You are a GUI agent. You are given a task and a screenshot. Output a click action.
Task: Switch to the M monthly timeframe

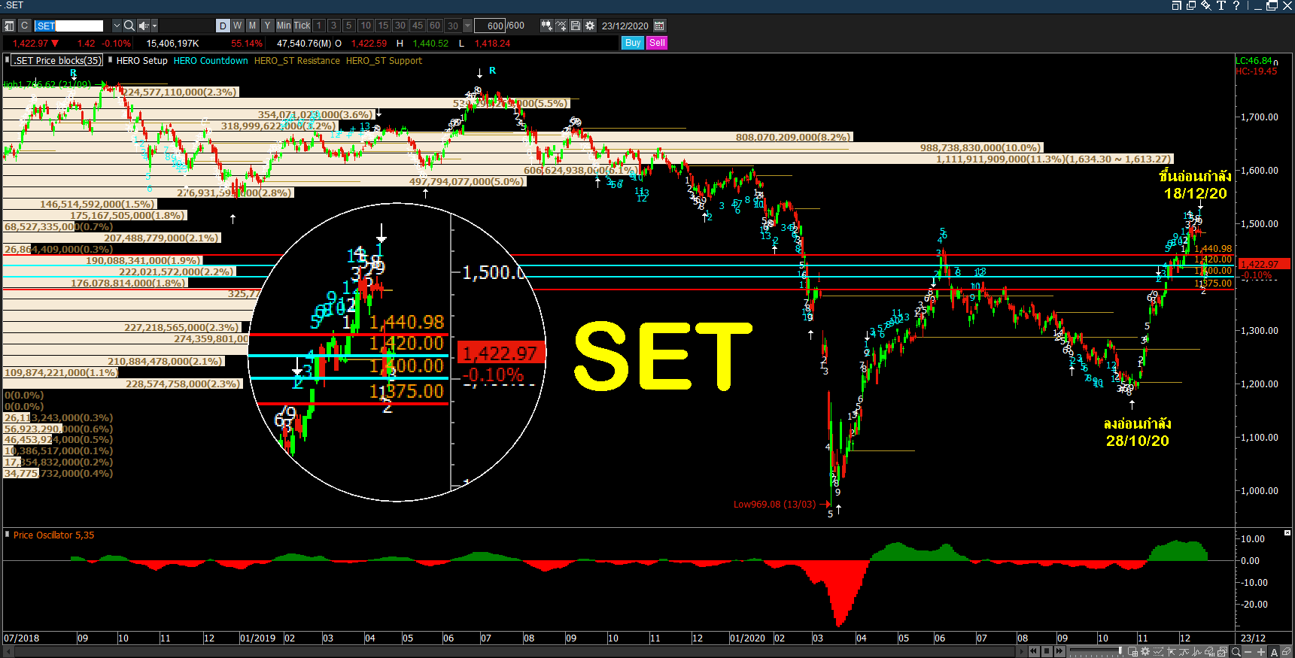252,26
